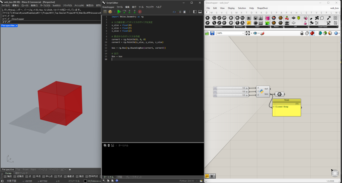Open the ShapeDiver menu
The width and height of the screenshot is (342, 183).
click(263, 8)
